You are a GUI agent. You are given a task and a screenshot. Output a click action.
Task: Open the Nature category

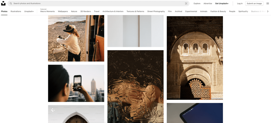74,12
